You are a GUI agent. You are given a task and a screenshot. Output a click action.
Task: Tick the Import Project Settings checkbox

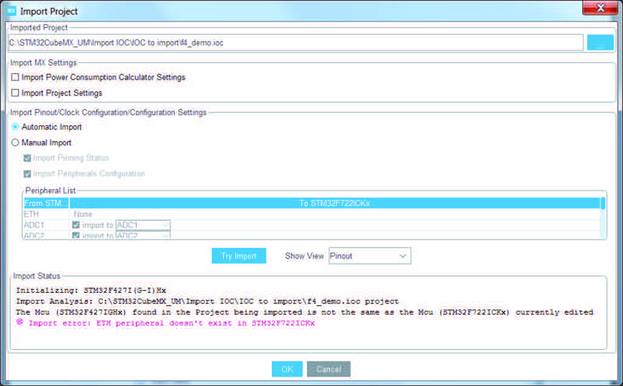click(15, 93)
